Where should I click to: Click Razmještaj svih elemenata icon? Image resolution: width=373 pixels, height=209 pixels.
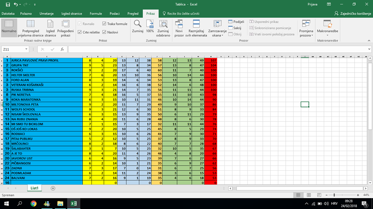pos(196,24)
